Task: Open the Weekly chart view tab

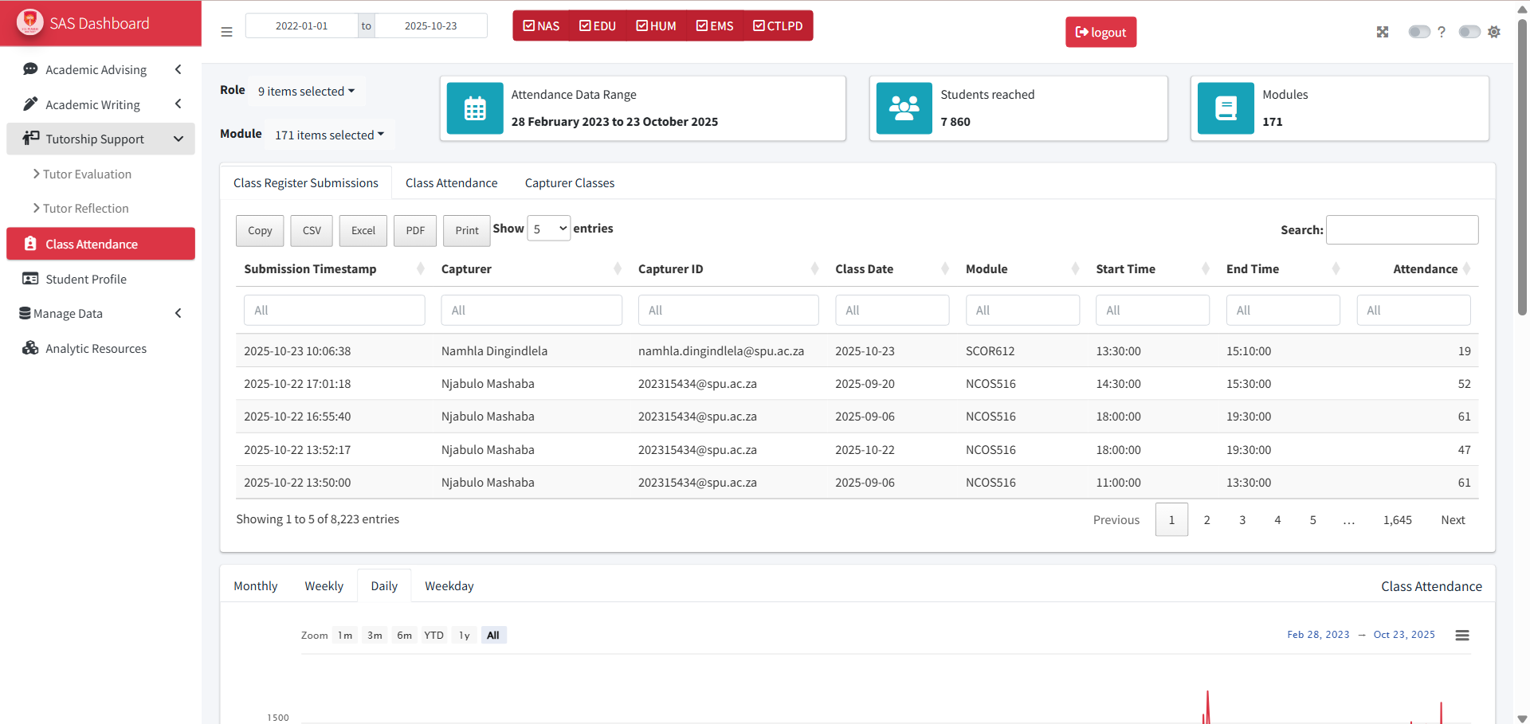Action: (x=324, y=585)
